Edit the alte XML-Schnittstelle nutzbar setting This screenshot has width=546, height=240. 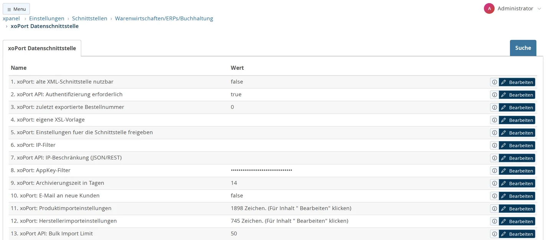517,82
